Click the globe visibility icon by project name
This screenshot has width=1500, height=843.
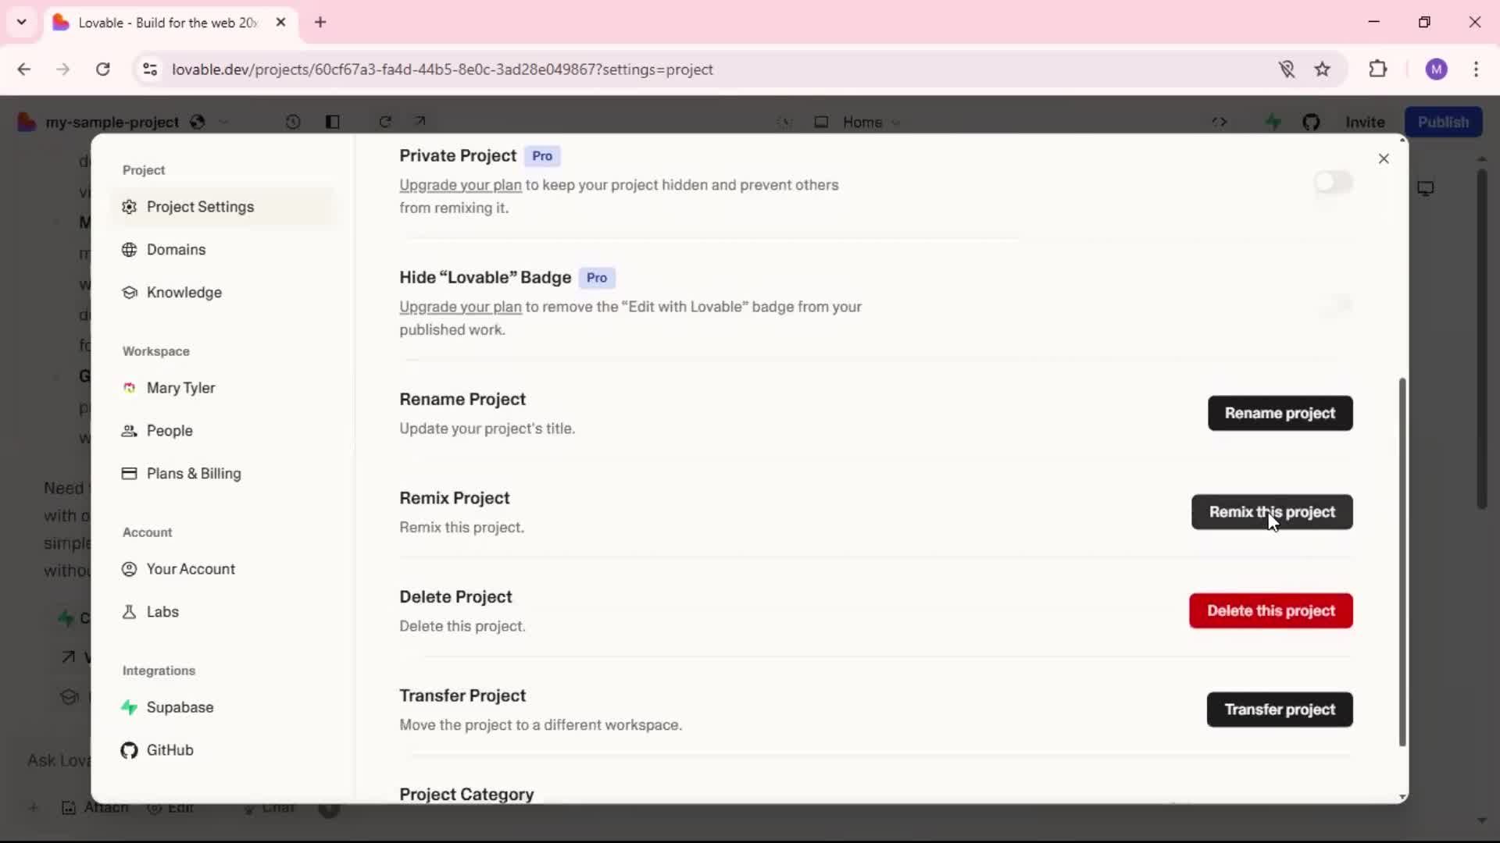coord(197,122)
